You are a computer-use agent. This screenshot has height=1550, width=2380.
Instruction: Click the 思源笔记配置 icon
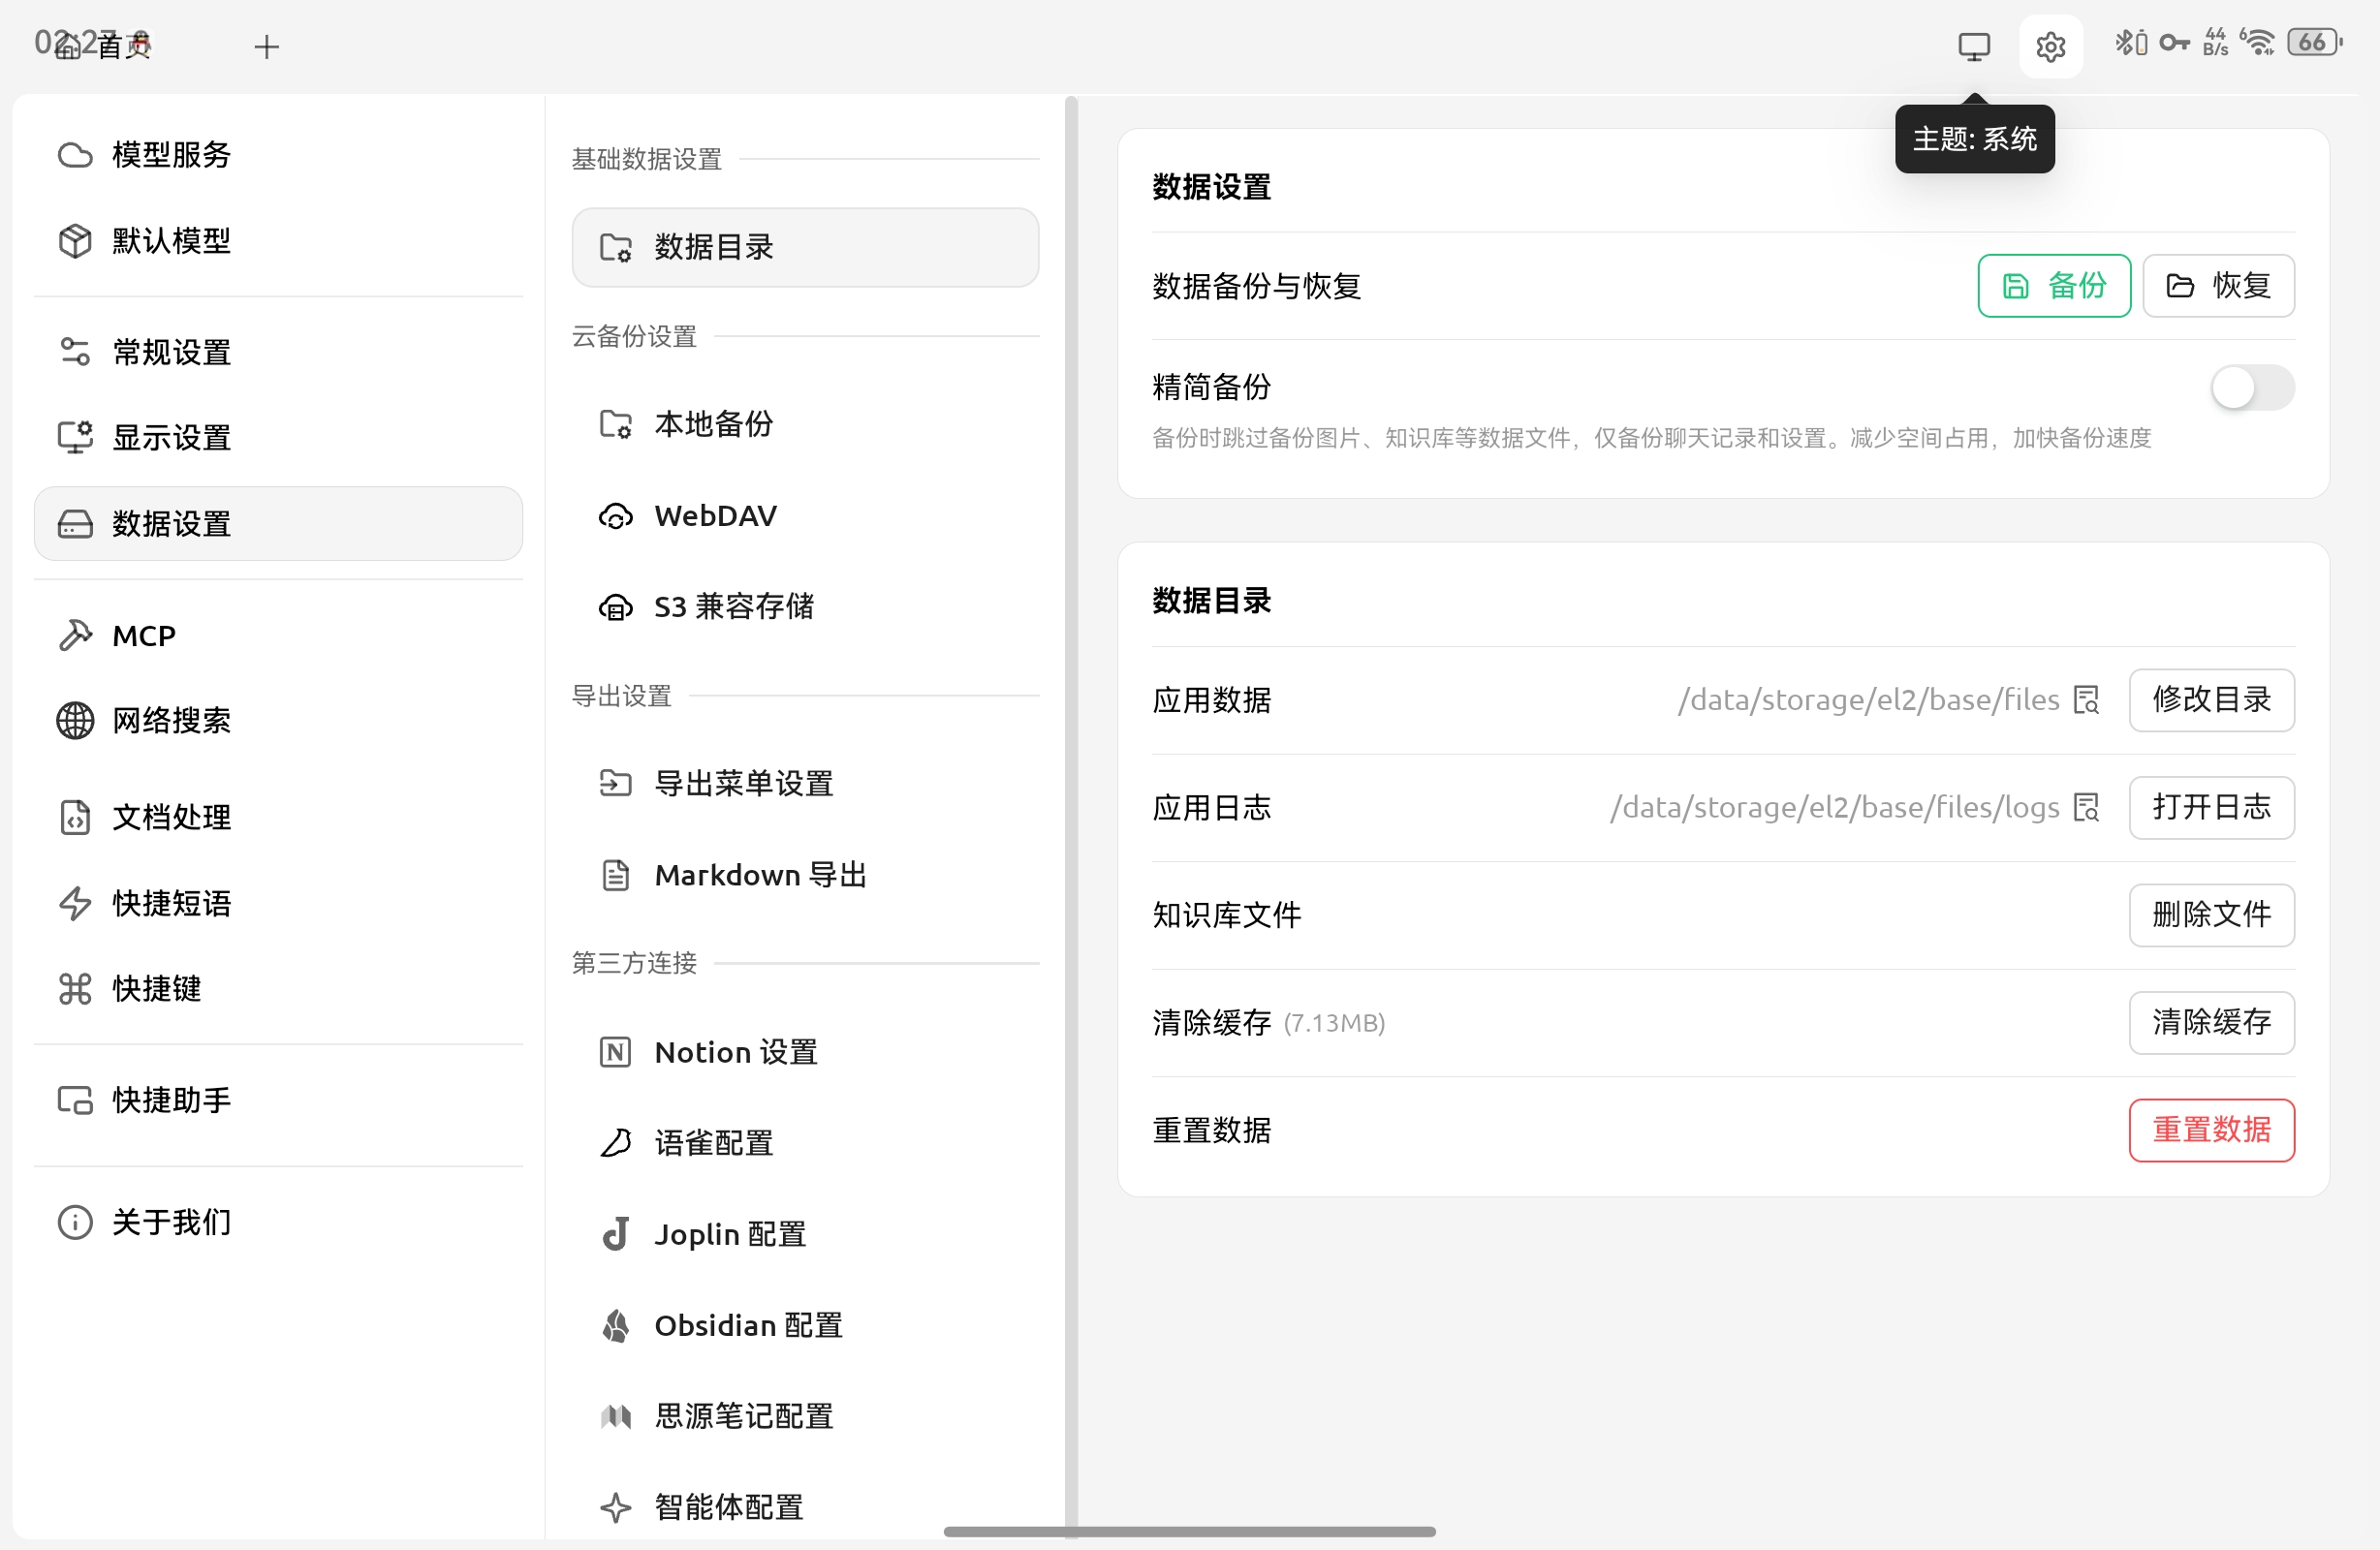click(616, 1416)
